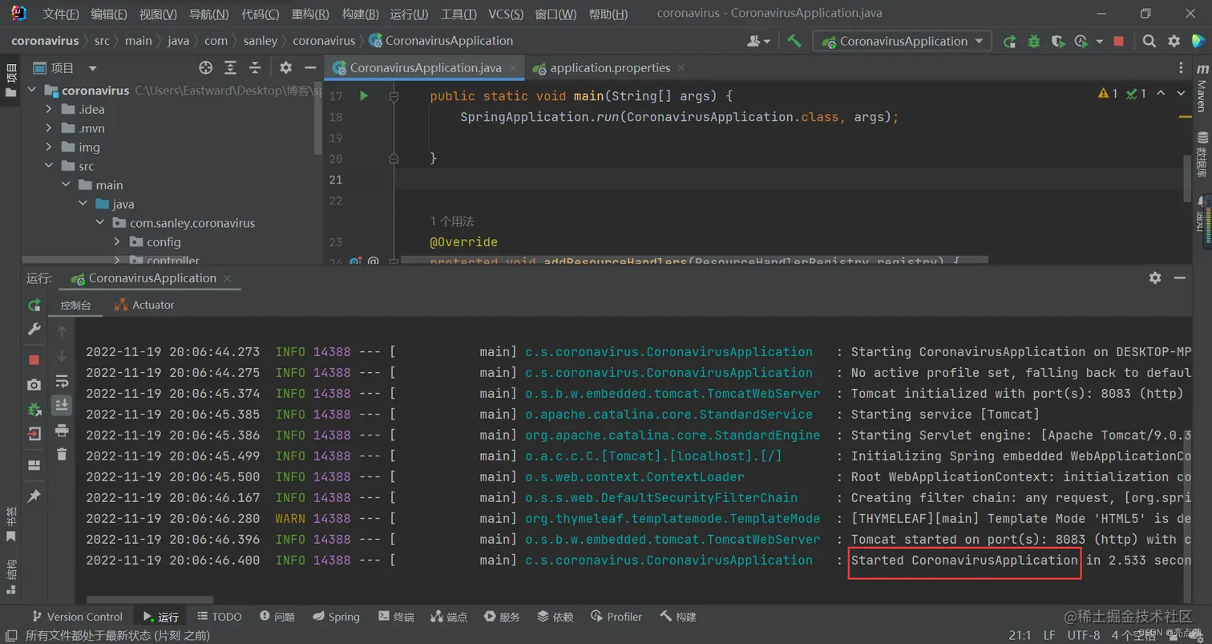Open IDE settings gear in top toolbar
Viewport: 1212px width, 644px height.
[x=1174, y=41]
